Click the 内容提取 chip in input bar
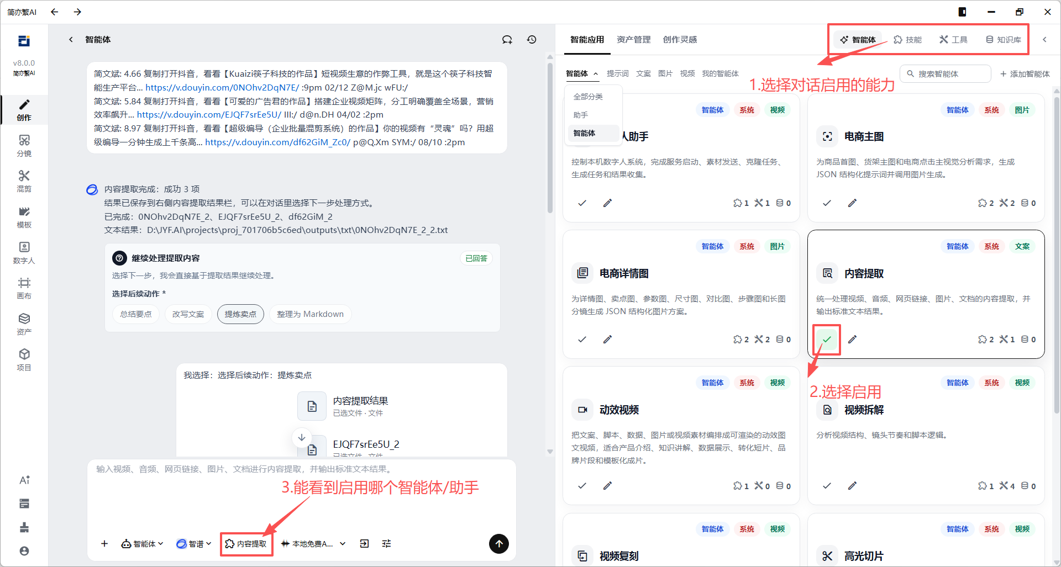Viewport: 1061px width, 567px height. tap(246, 544)
